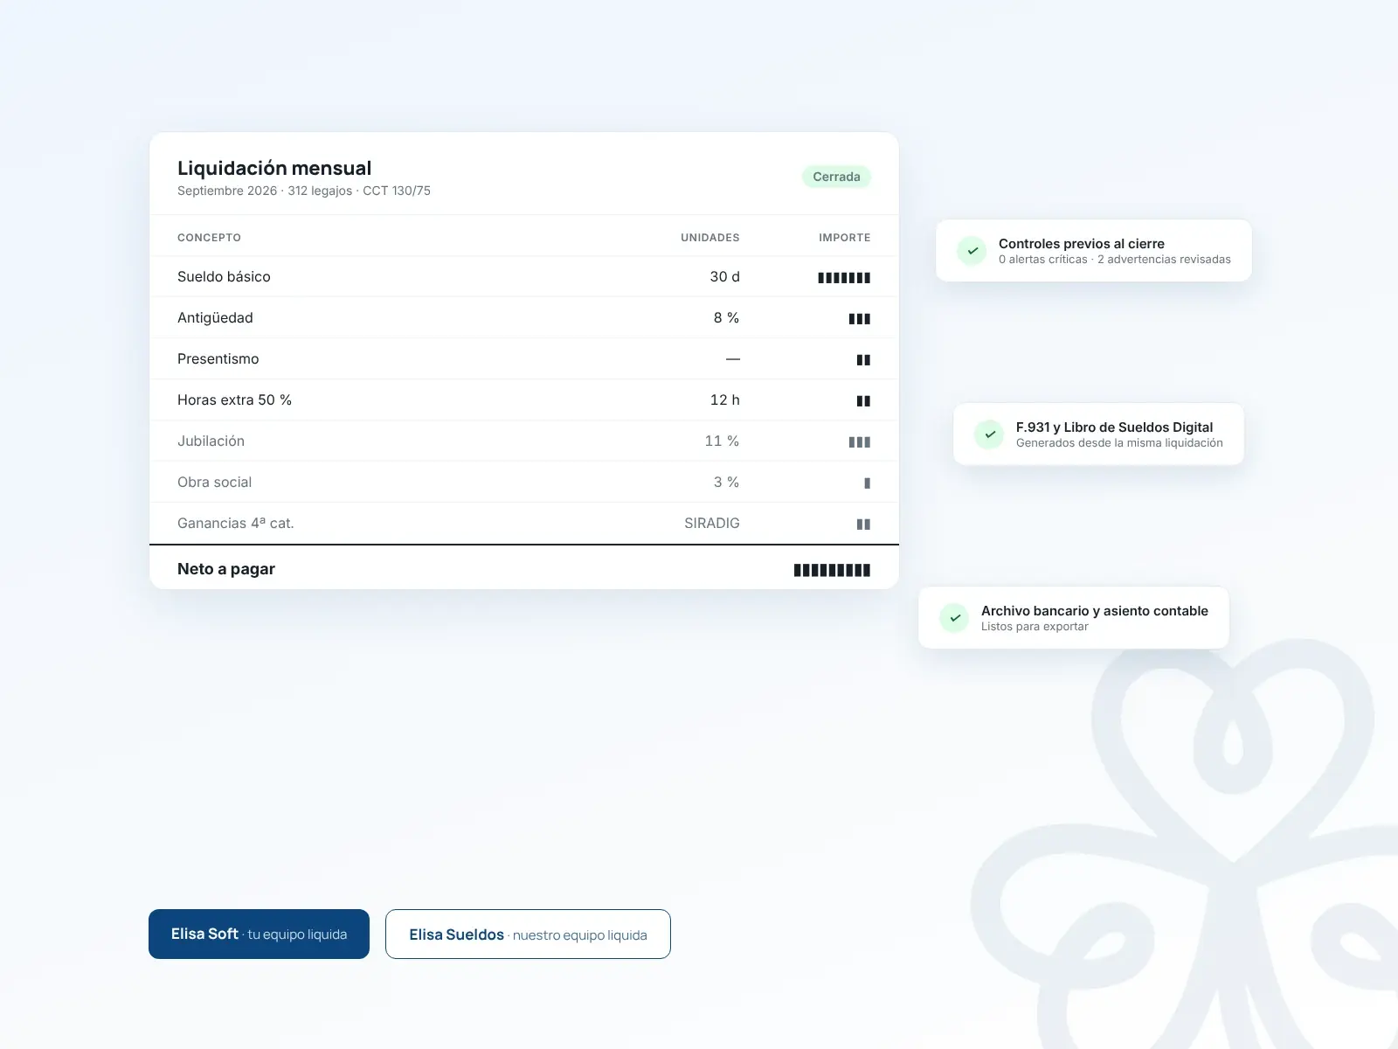Click the Listos para exportar text
Image resolution: width=1398 pixels, height=1049 pixels.
click(x=1035, y=627)
